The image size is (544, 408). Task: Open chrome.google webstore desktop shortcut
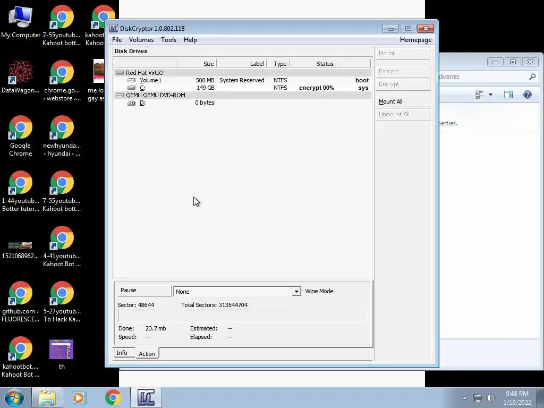(x=62, y=81)
